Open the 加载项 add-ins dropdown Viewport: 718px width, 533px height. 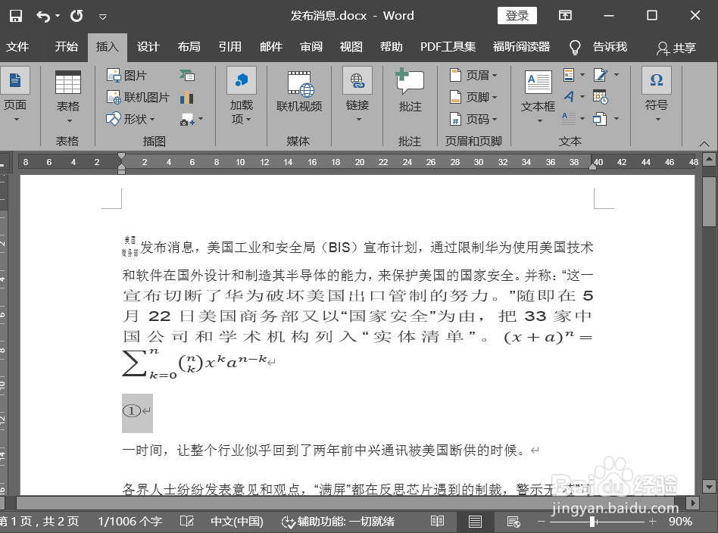tap(242, 95)
